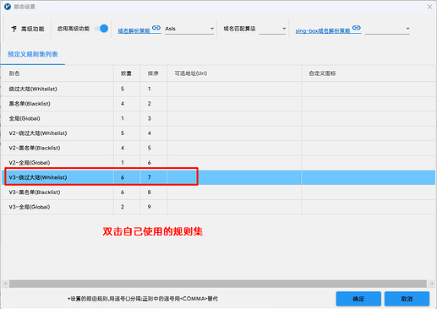Image resolution: width=437 pixels, height=309 pixels.
Task: Click the sort order cell showing 3
Action: point(154,118)
